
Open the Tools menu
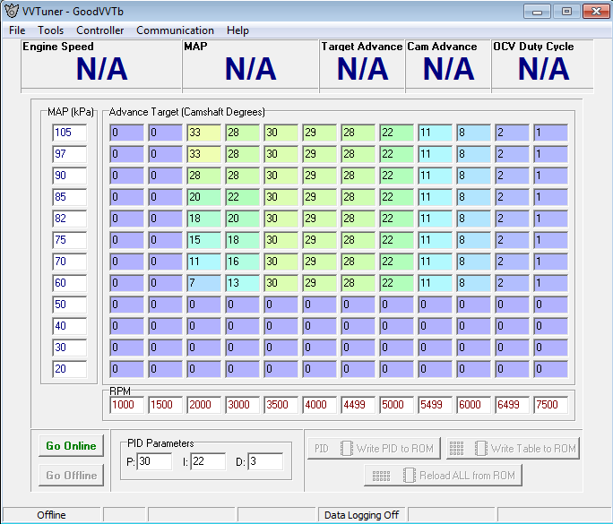50,30
